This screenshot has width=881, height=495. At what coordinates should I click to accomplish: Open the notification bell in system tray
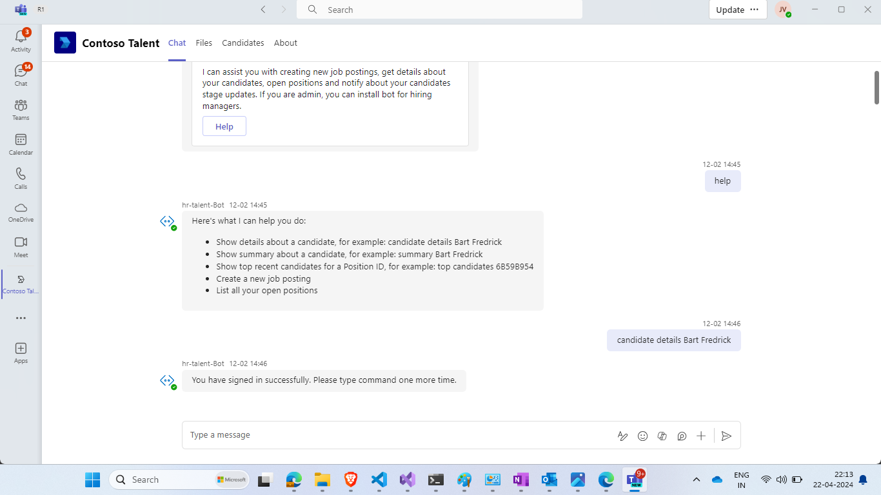[863, 480]
